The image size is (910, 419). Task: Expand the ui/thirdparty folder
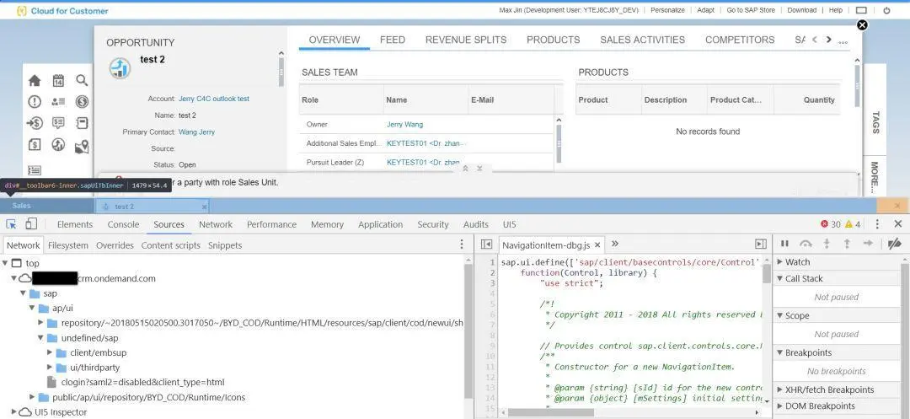click(51, 368)
